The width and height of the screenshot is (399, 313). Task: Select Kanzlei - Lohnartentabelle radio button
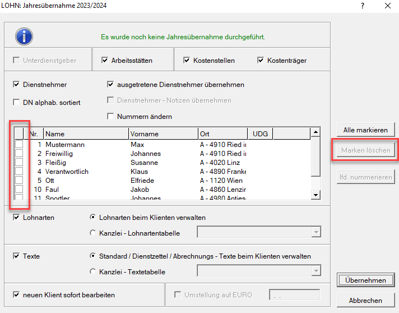click(x=93, y=233)
